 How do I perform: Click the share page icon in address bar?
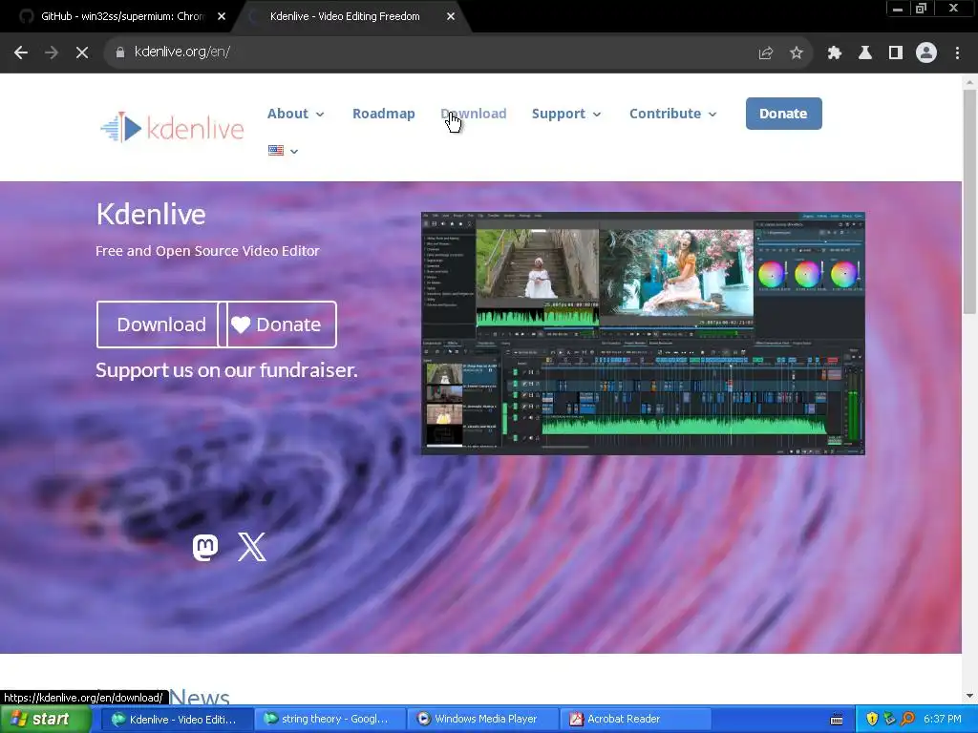coord(766,53)
